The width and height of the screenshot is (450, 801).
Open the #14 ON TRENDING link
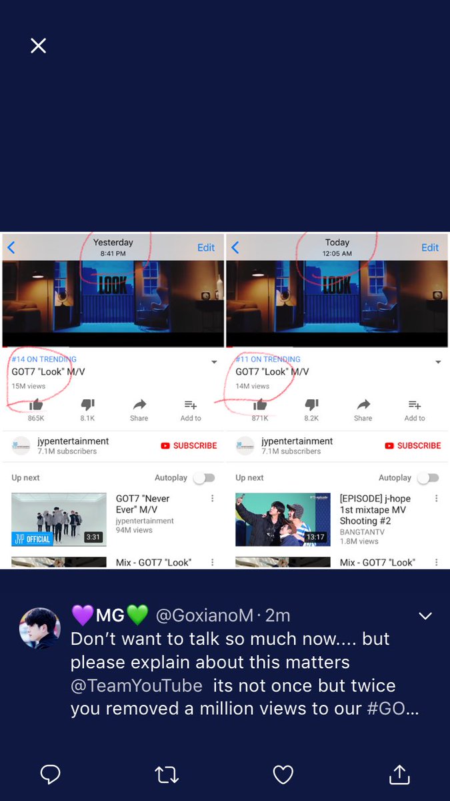pyautogui.click(x=44, y=359)
